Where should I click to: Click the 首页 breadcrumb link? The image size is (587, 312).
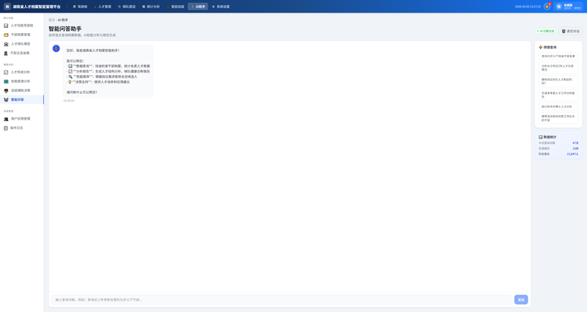pos(51,20)
